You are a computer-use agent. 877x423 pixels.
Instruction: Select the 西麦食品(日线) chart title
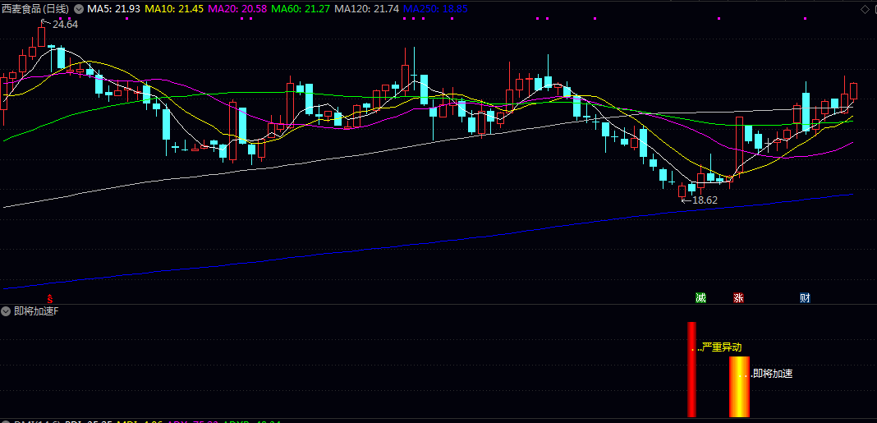[35, 9]
